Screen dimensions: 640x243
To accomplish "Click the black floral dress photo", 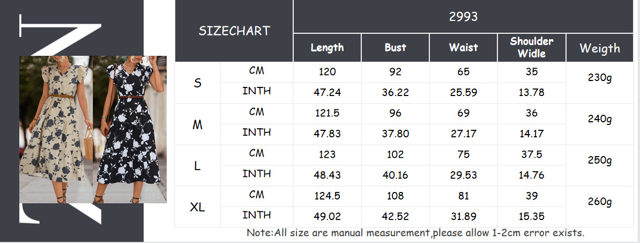I will (x=129, y=129).
